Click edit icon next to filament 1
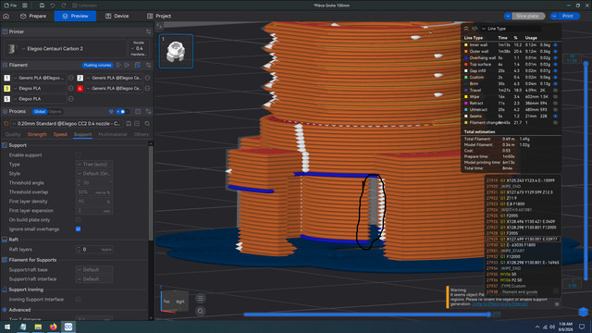This screenshot has width=592, height=333. [x=71, y=78]
